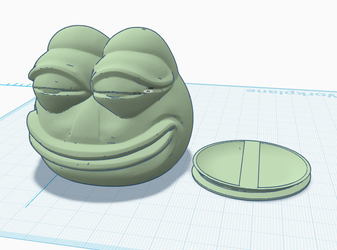337x250 pixels.
Task: Click the small white marker on frog's eyelid
Action: coord(148,91)
